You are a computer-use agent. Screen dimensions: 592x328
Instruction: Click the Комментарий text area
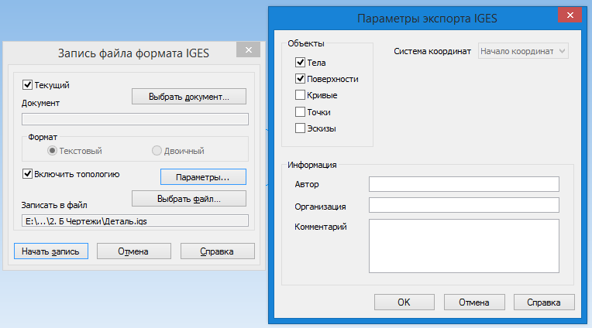click(464, 246)
